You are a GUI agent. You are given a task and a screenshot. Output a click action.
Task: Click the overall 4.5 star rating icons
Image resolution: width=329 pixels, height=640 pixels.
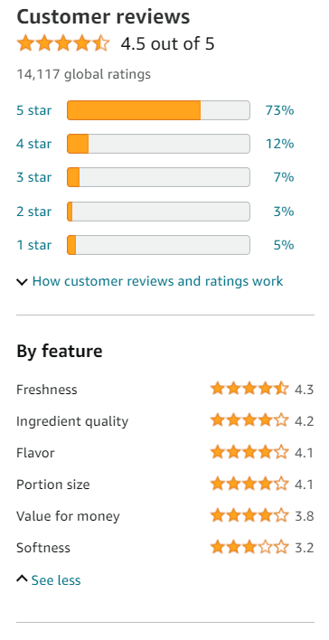click(63, 43)
